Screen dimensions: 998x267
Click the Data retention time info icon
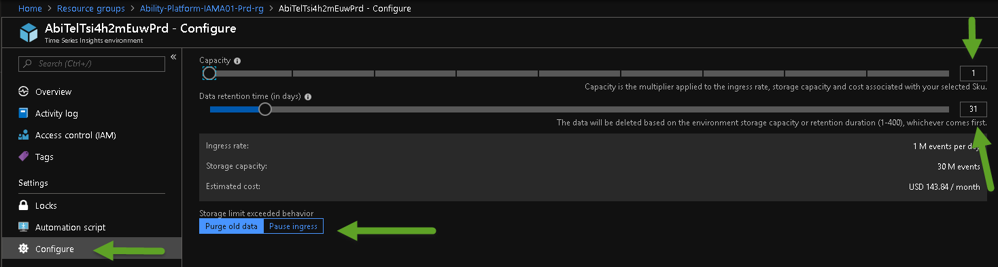tap(308, 97)
